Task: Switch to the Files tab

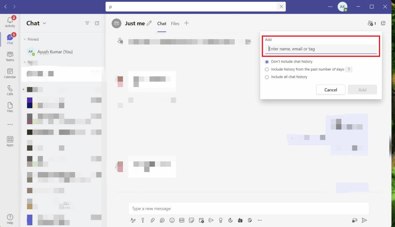Action: pyautogui.click(x=175, y=23)
